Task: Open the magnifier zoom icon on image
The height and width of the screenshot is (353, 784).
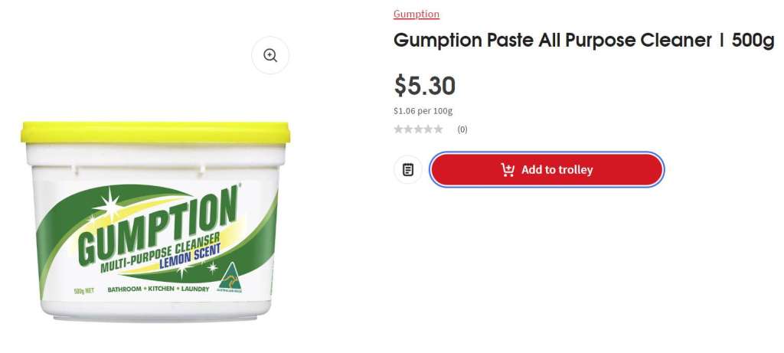Action: (270, 55)
